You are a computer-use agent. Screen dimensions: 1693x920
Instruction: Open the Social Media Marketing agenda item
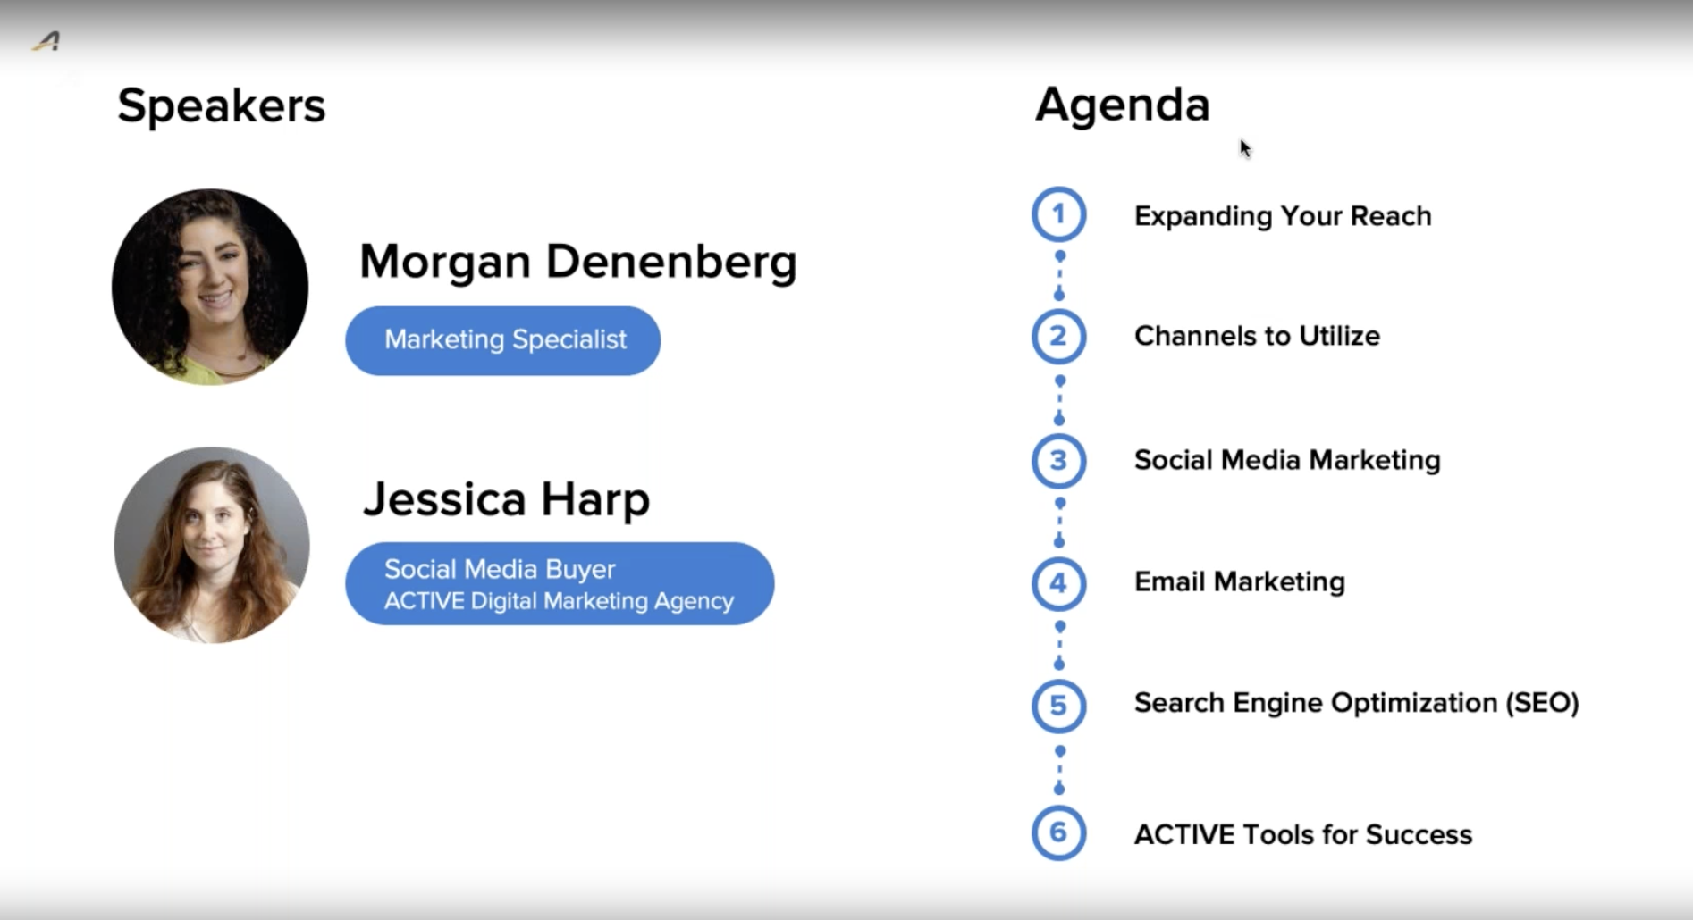(x=1286, y=460)
